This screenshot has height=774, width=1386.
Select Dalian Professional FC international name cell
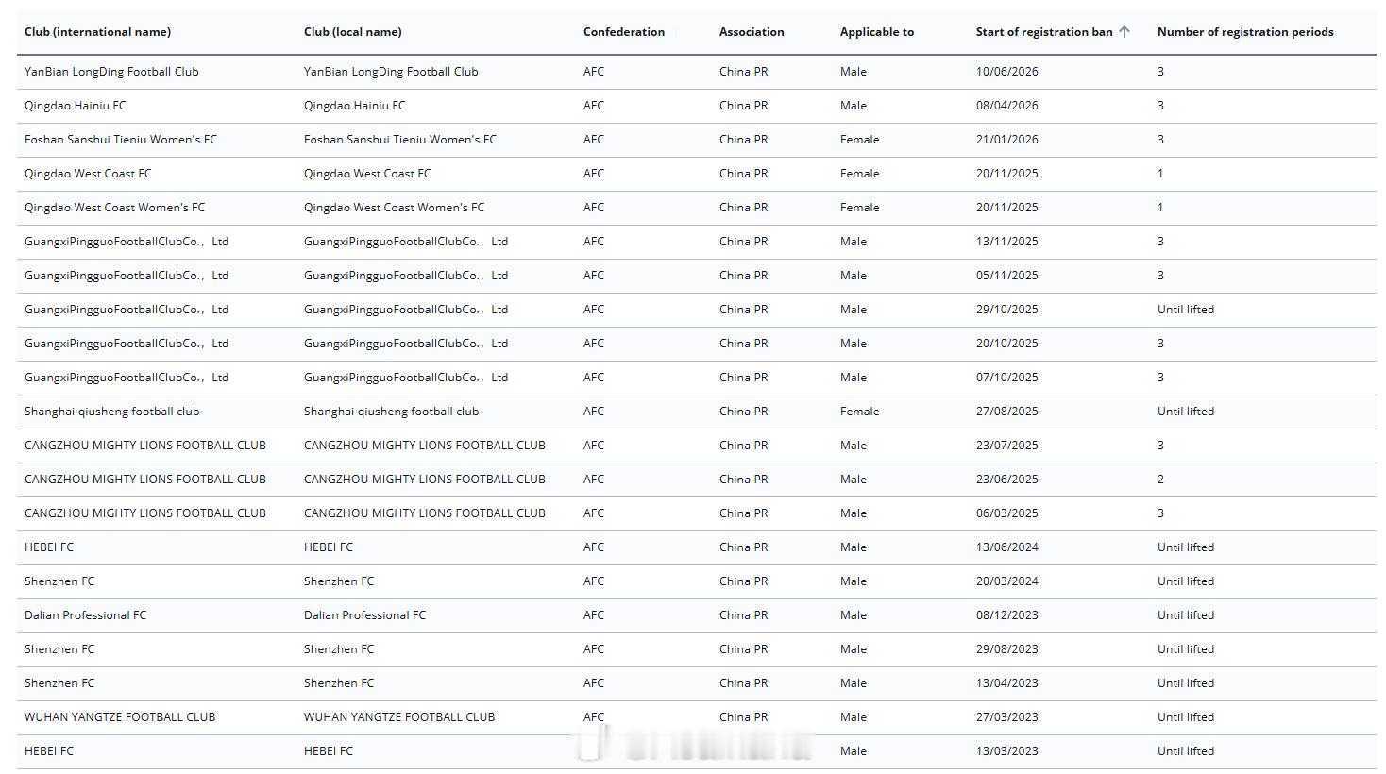tap(86, 615)
